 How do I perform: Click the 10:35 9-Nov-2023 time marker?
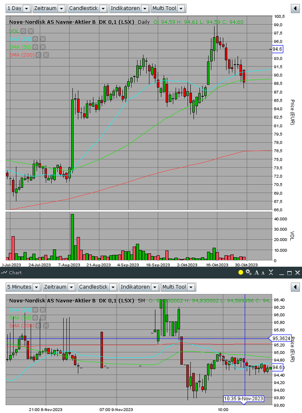point(244,399)
